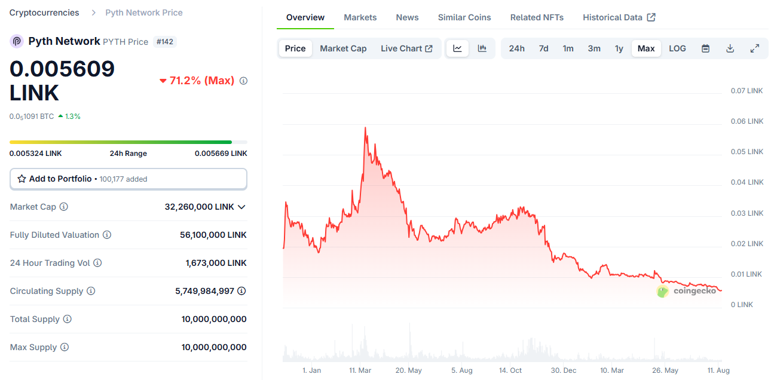The width and height of the screenshot is (771, 380).
Task: Go to Cryptocurrencies breadcrumb
Action: pos(44,13)
